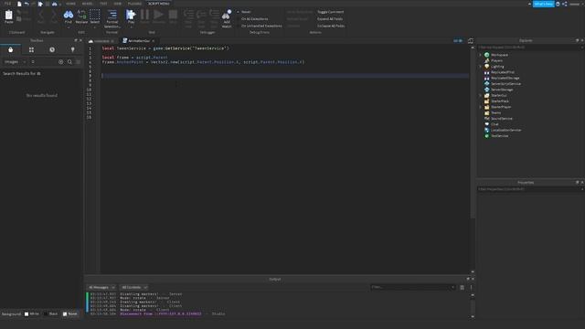This screenshot has width=585, height=329.
Task: Click the Chat bubble icon in Explorer
Action: (x=486, y=124)
